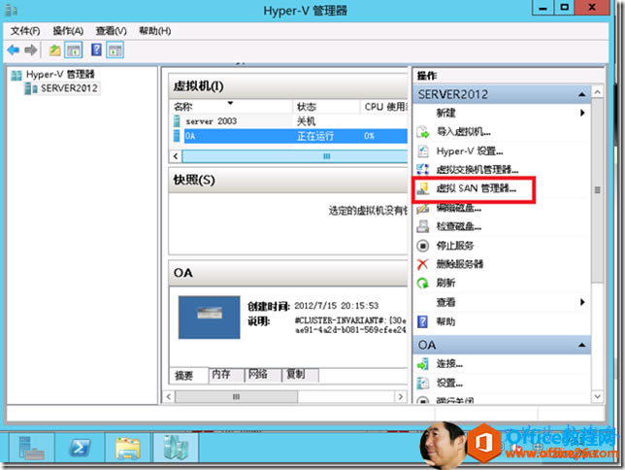
Task: Click the Hyper-V 管理器 root node icon
Action: pos(16,75)
